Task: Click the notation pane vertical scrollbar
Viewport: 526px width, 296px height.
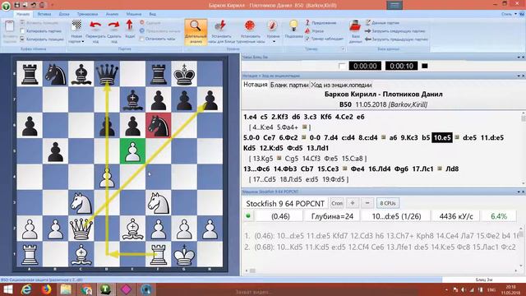Action: click(x=523, y=149)
